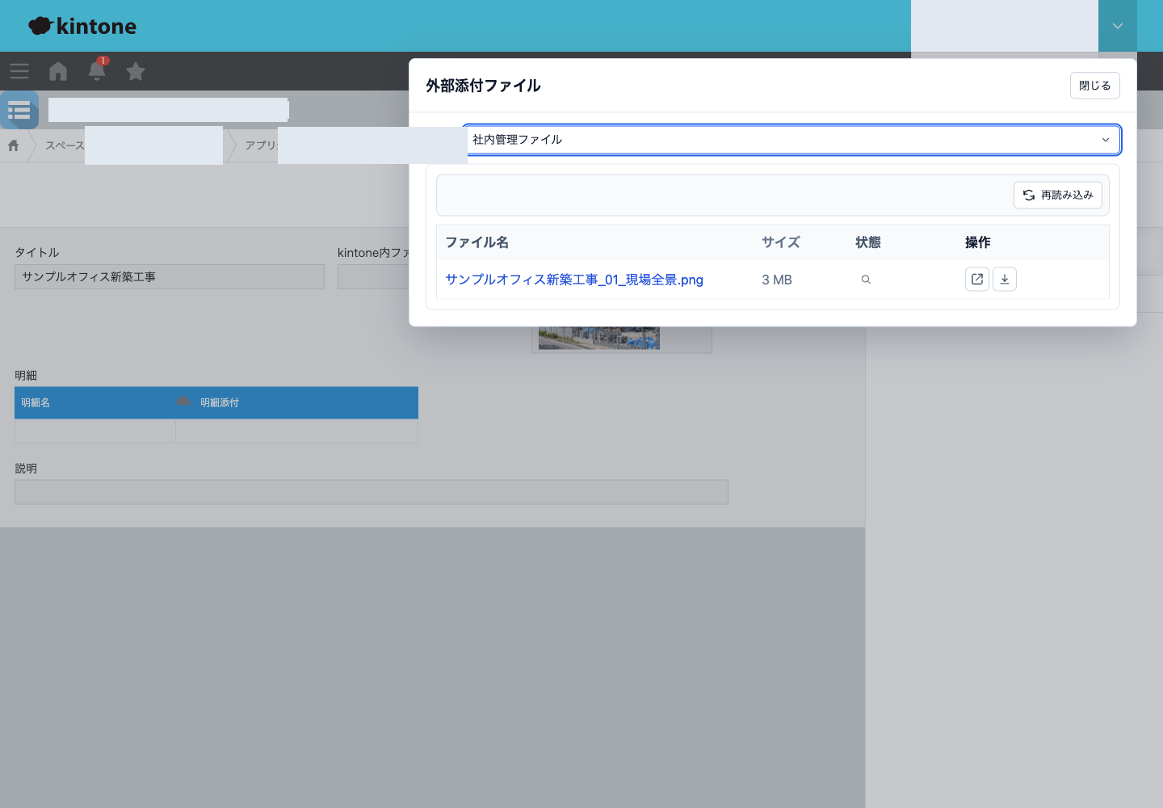Expand the 社内管理ファイル dropdown

[791, 140]
